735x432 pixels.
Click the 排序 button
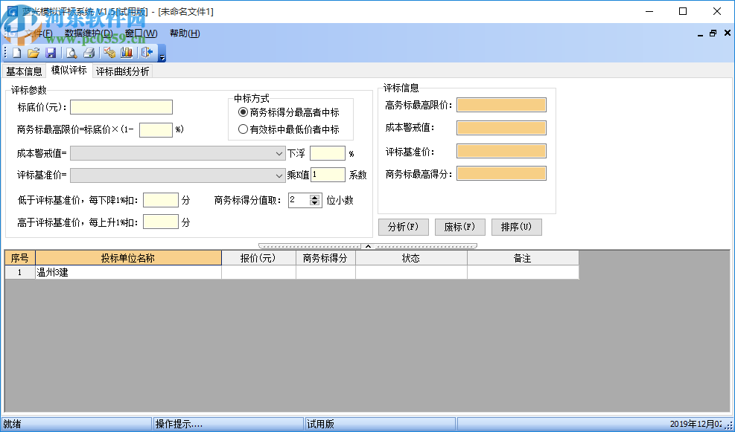pyautogui.click(x=515, y=227)
